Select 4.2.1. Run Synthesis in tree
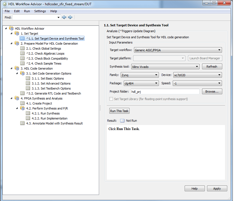Image resolution: width=235 pixels, height=201 pixels. pyautogui.click(x=46, y=113)
